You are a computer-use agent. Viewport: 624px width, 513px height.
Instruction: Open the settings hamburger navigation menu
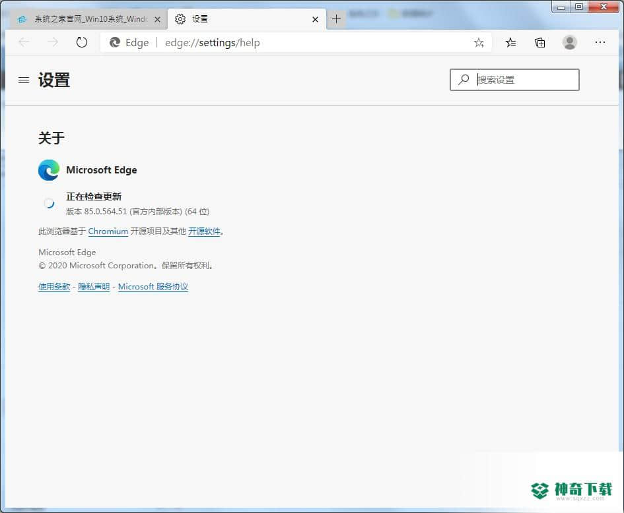[24, 80]
